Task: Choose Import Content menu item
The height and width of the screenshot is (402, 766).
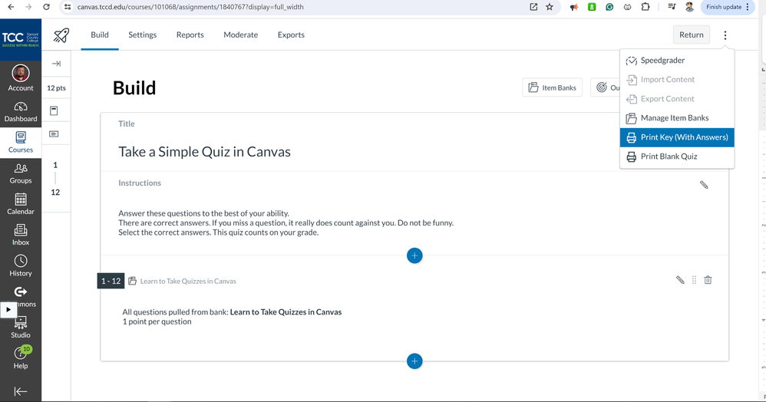Action: pos(677,79)
